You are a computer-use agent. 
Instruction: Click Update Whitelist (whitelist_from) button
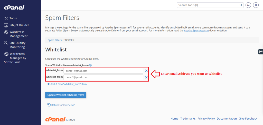click(x=65, y=95)
